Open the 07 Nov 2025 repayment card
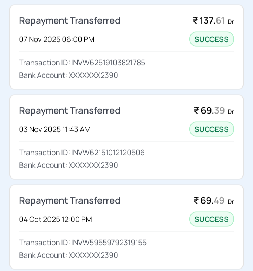The width and height of the screenshot is (253, 271). coord(126,47)
